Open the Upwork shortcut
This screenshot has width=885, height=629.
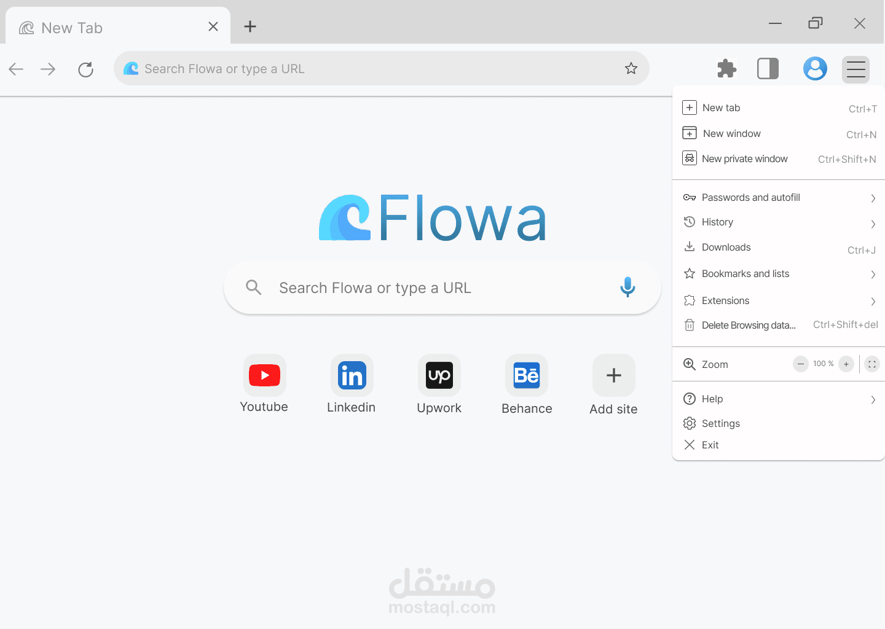click(439, 385)
